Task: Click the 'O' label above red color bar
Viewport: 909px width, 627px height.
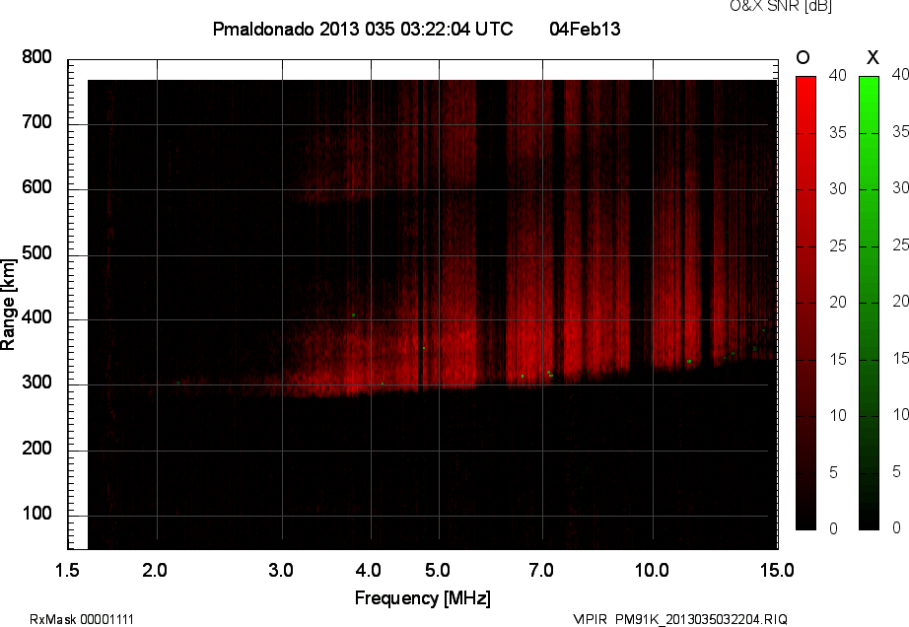Action: [x=803, y=57]
